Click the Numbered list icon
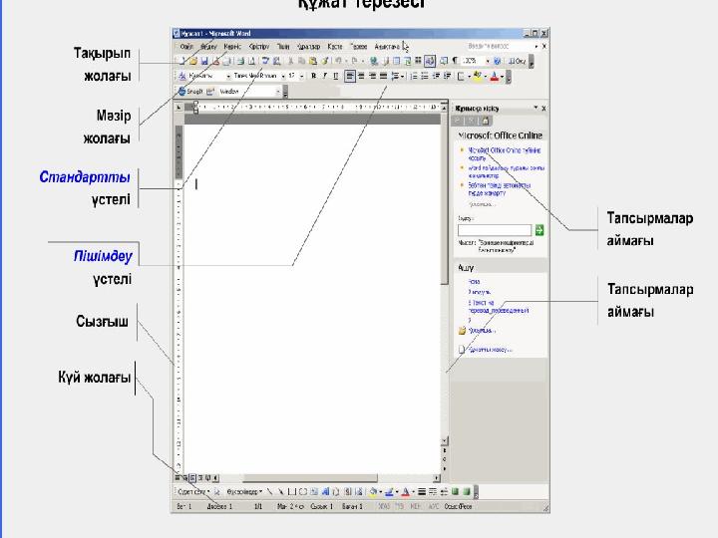The width and height of the screenshot is (718, 538). (413, 76)
